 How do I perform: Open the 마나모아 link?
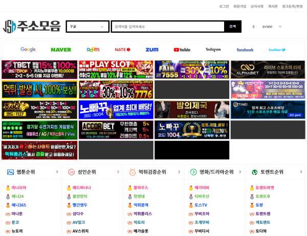[x=19, y=188]
